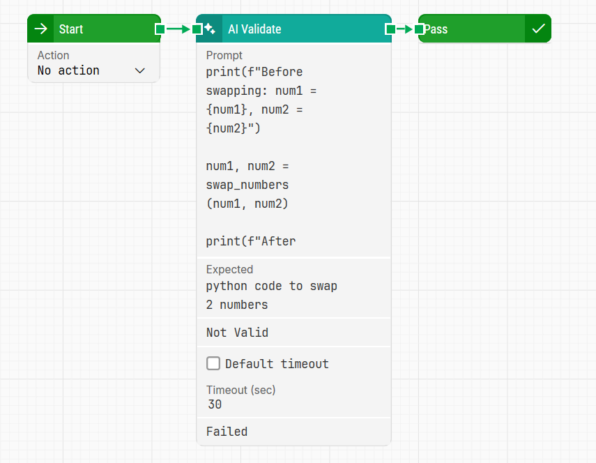Select the Pass node header

click(x=484, y=29)
